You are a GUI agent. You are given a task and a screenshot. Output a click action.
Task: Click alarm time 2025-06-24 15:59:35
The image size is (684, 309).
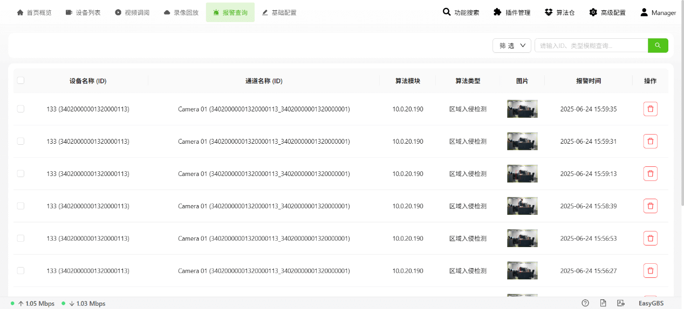[x=589, y=109]
